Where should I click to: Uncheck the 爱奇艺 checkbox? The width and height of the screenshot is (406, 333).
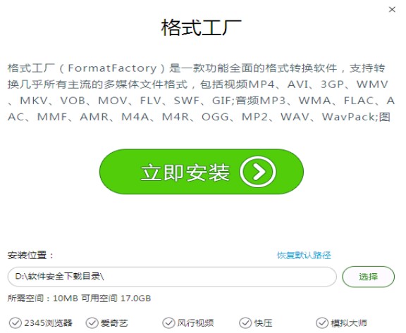(x=92, y=323)
